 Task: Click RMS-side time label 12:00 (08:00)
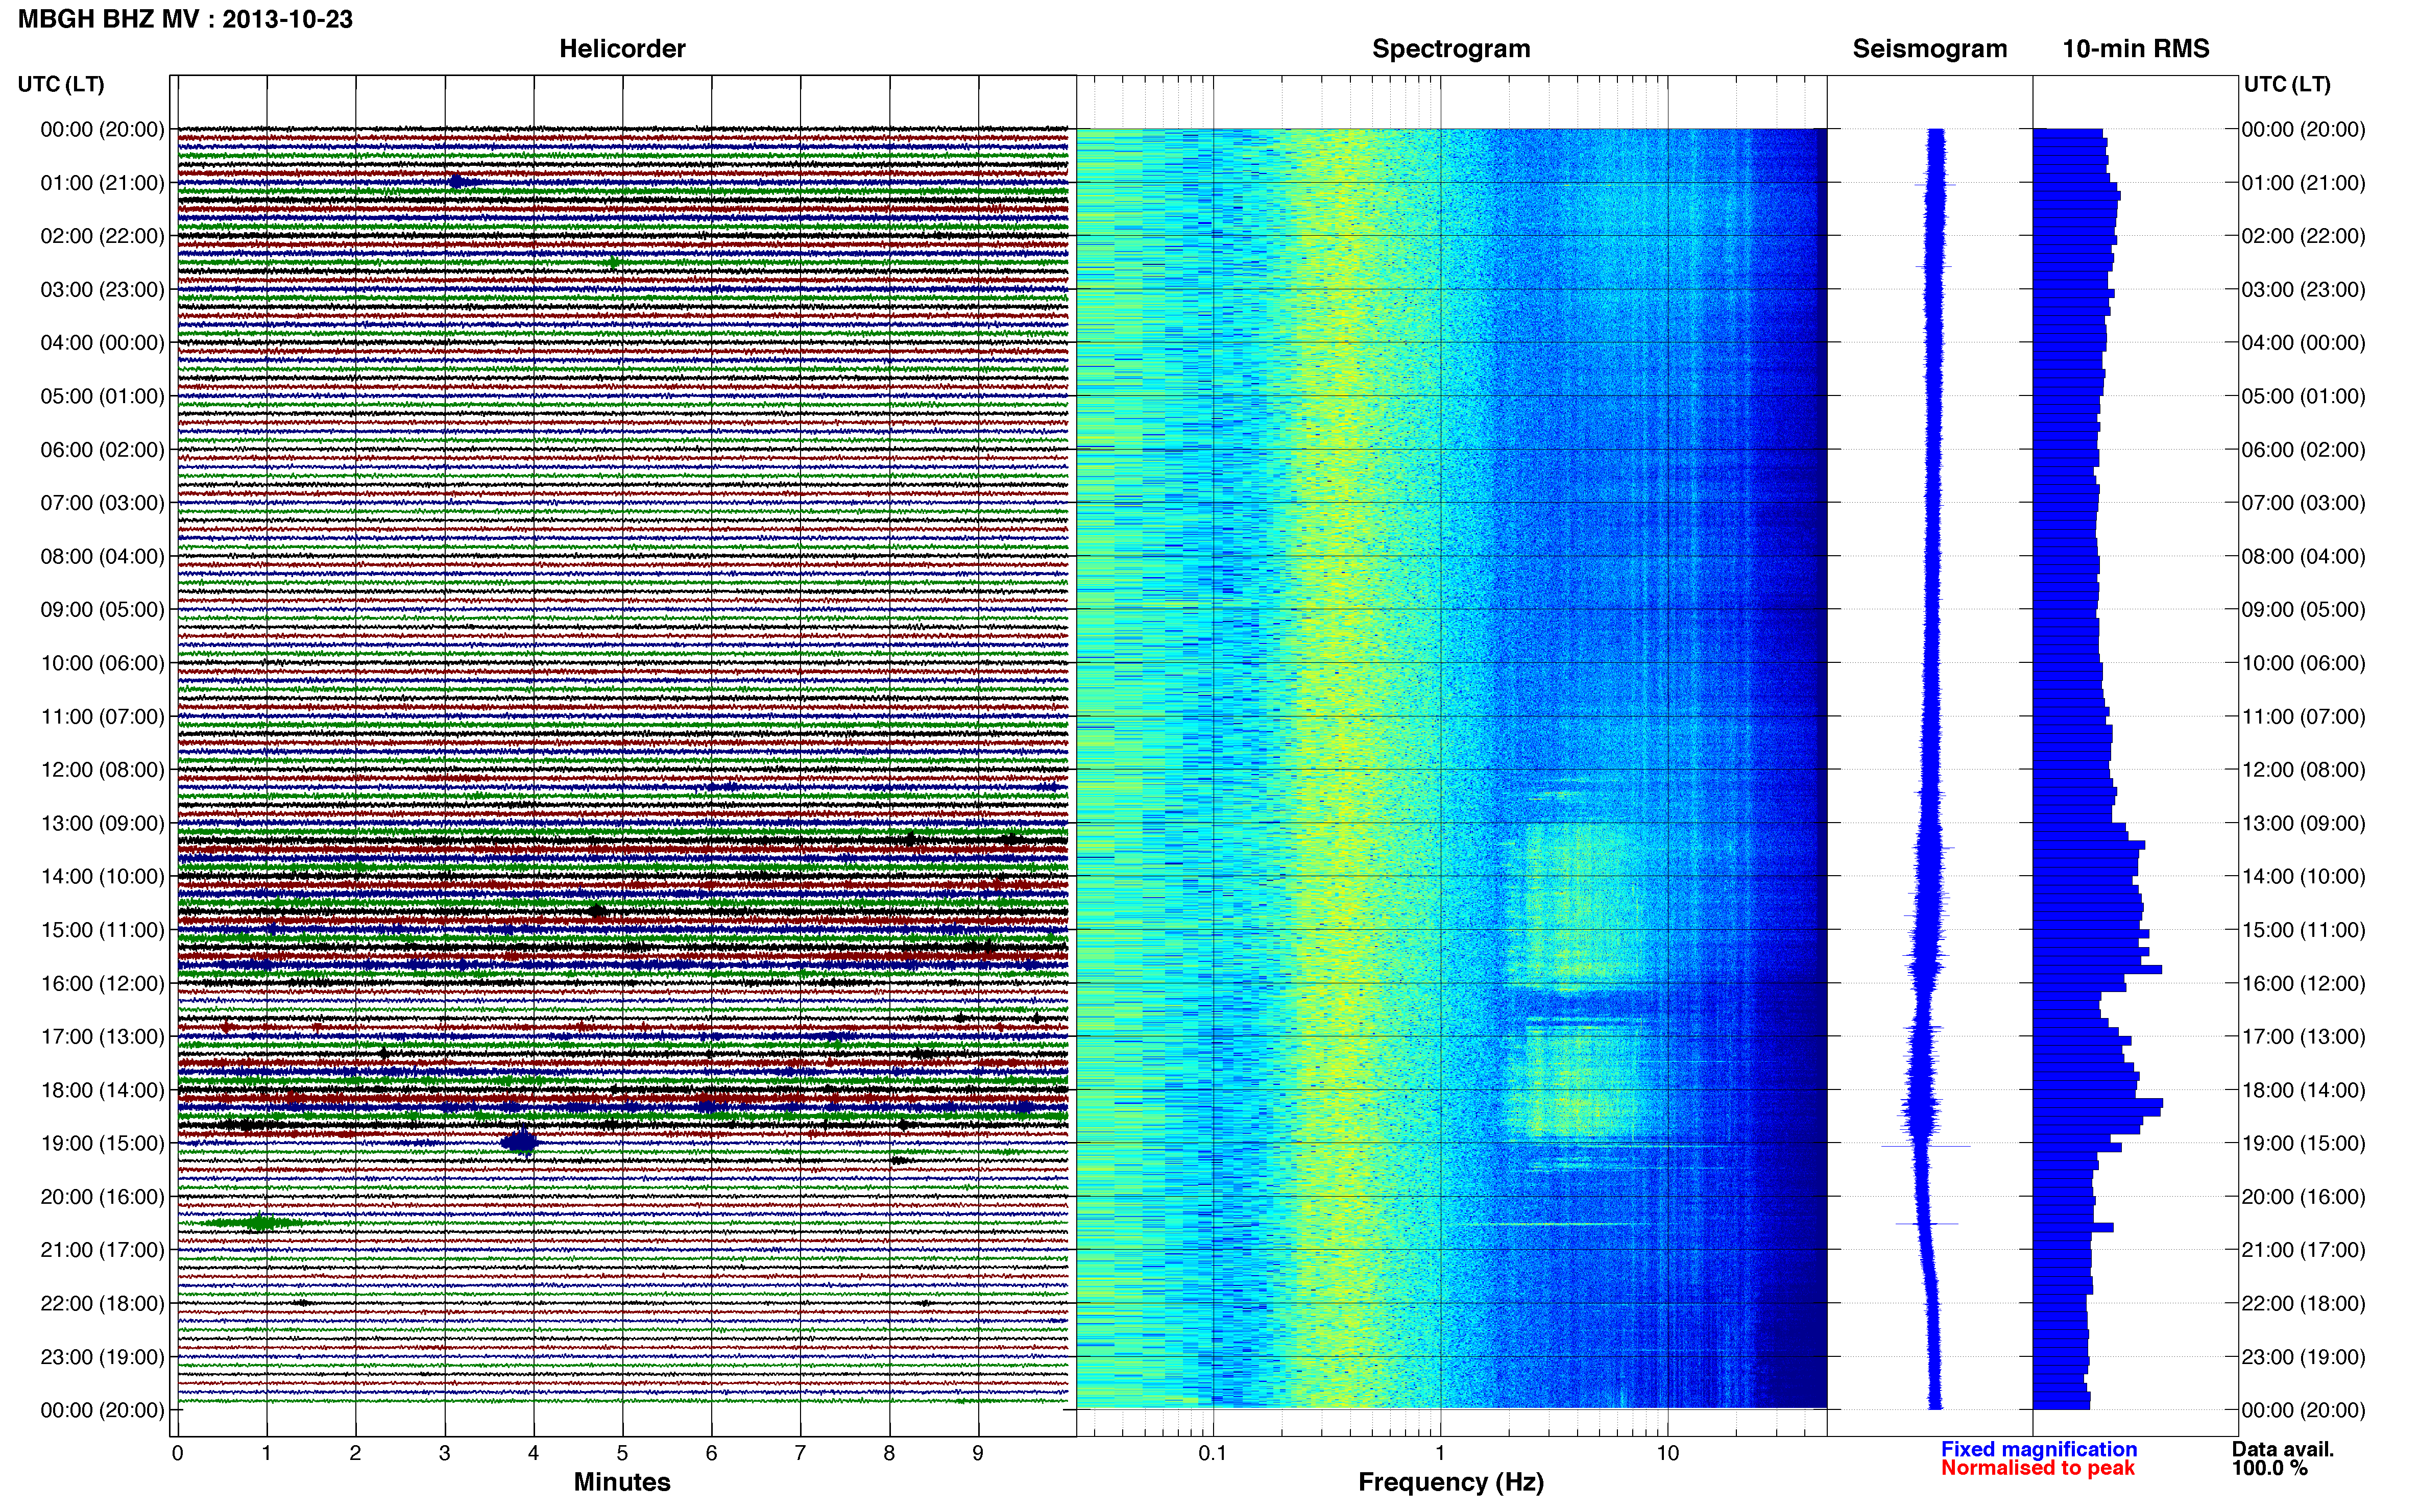[2303, 770]
